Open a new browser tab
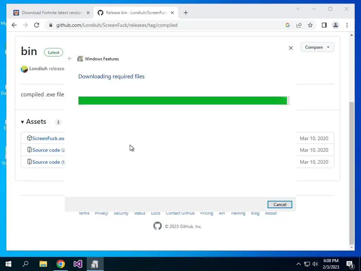The height and width of the screenshot is (271, 361). (x=186, y=13)
